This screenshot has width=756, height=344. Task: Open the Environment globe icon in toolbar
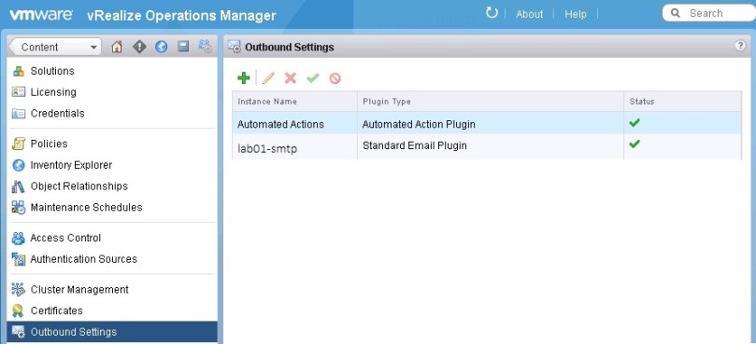coord(161,47)
